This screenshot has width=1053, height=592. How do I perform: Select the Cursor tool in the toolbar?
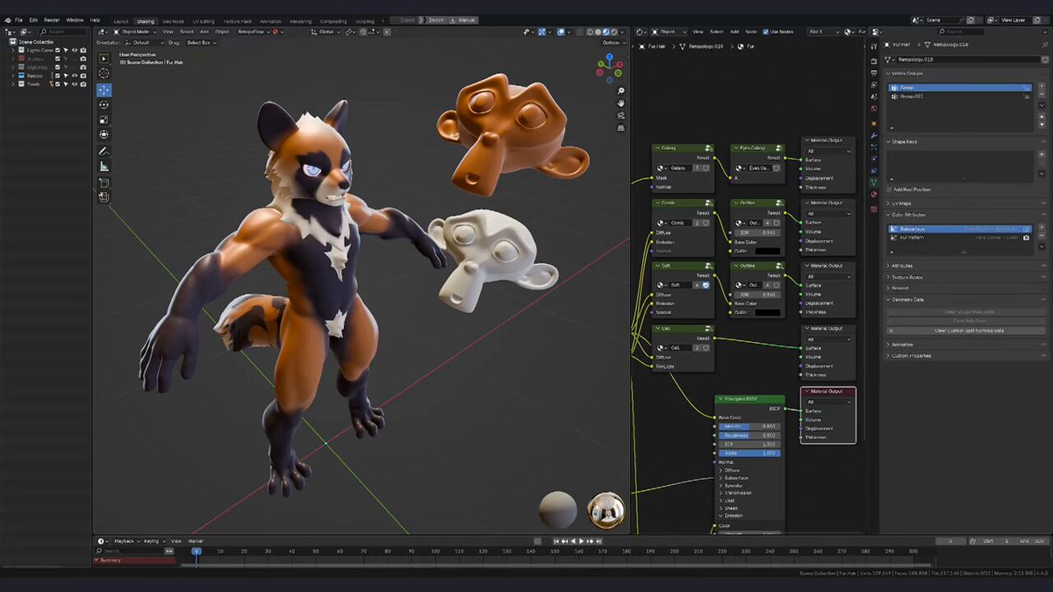(104, 74)
